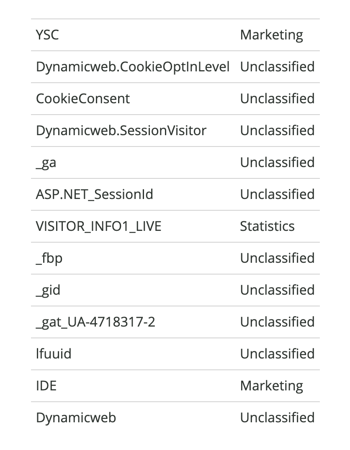Viewport: 350px width, 450px height.
Task: Click the _ga cookie name
Action: pos(46,163)
